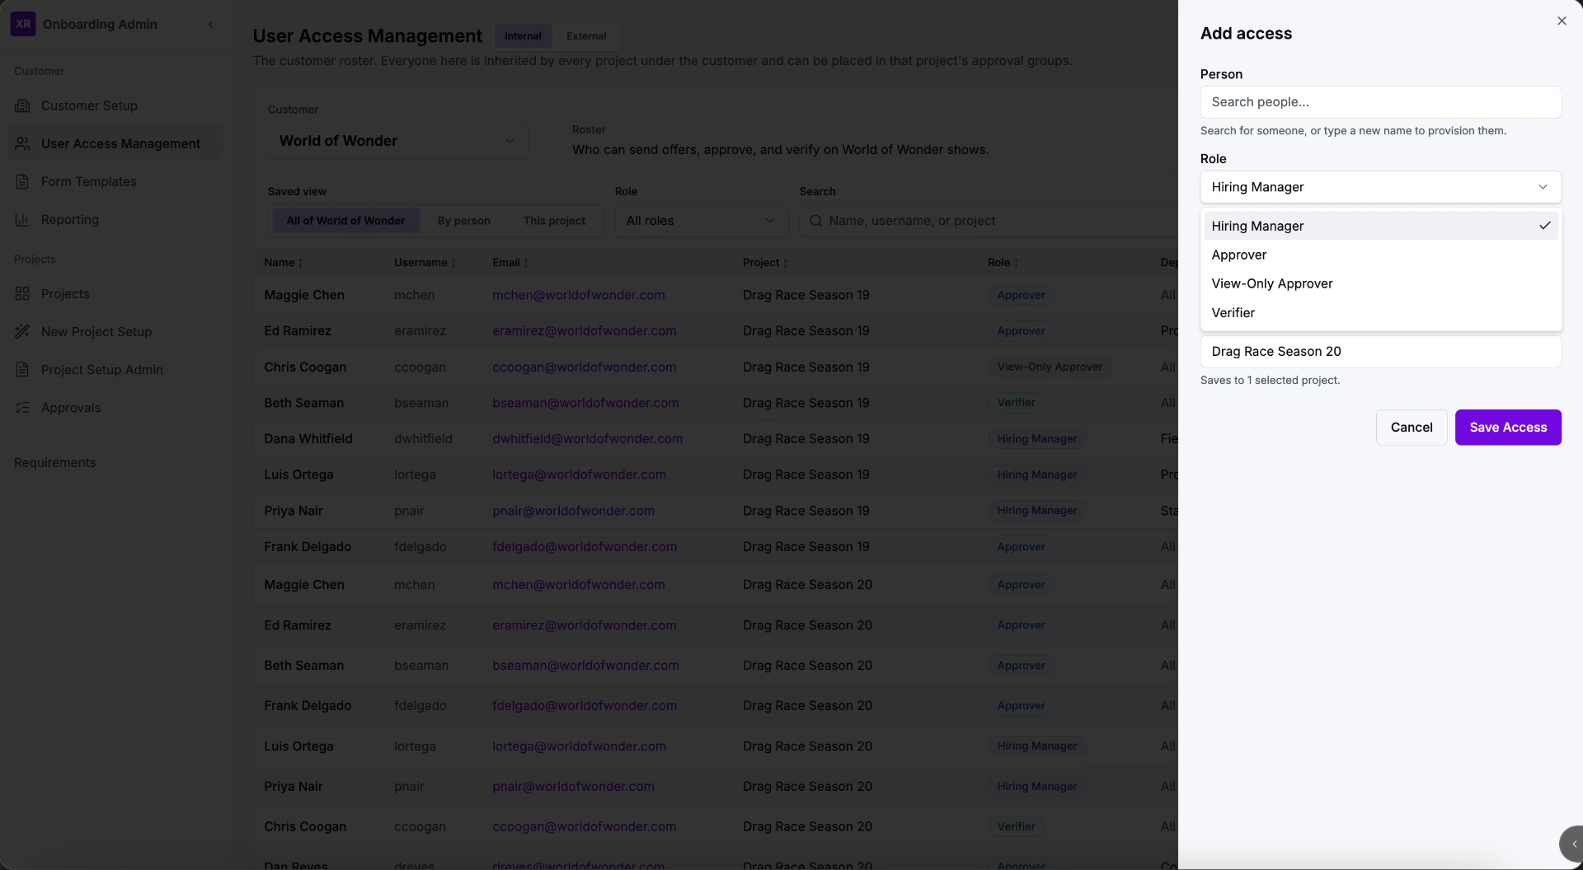The image size is (1583, 870).
Task: Click the Projects grid icon
Action: click(22, 294)
